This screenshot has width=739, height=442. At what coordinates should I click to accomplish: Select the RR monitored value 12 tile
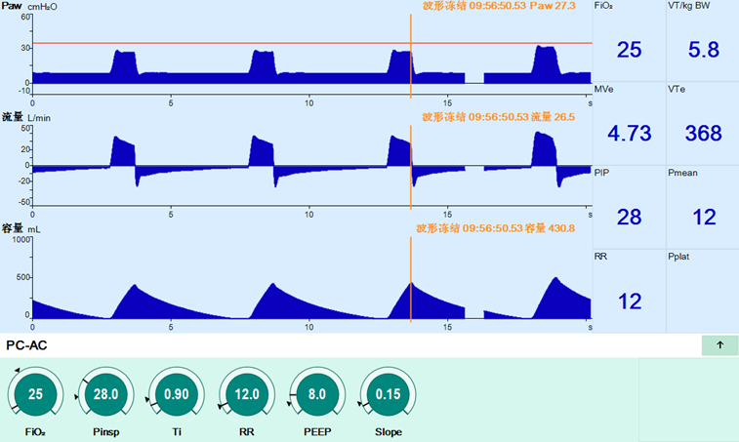pyautogui.click(x=629, y=291)
